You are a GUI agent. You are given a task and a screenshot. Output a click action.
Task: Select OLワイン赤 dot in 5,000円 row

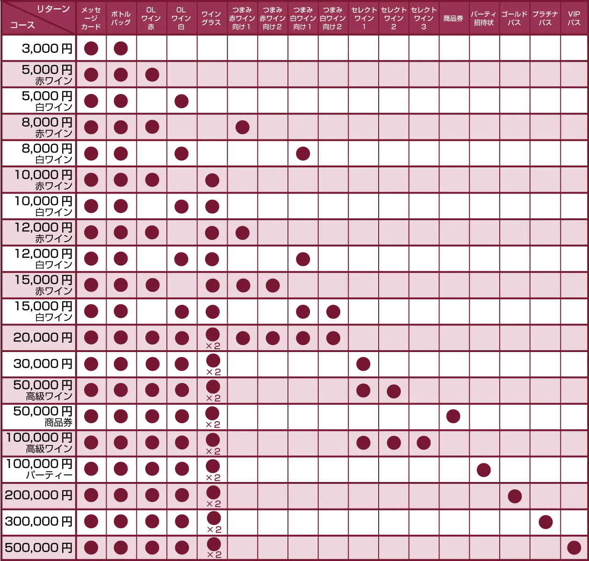(x=152, y=74)
